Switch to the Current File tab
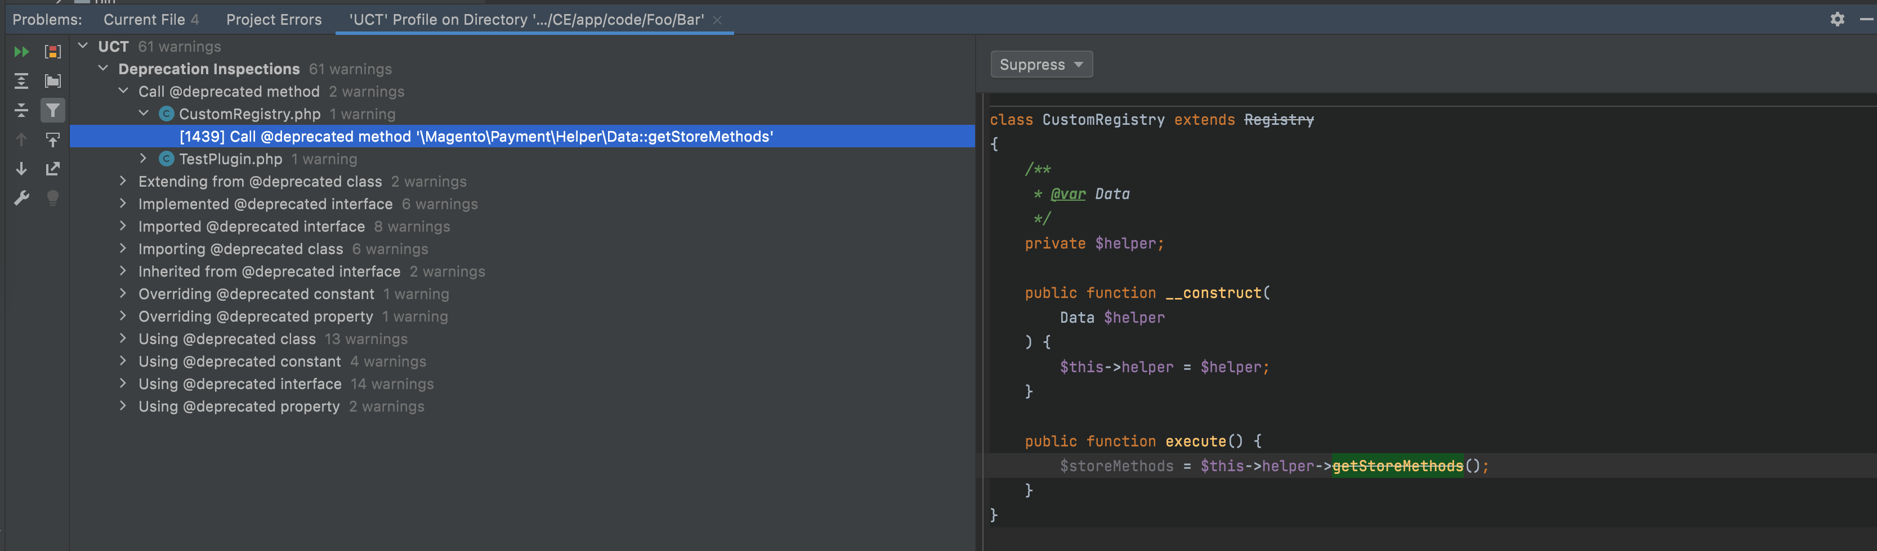The height and width of the screenshot is (551, 1877). 150,20
